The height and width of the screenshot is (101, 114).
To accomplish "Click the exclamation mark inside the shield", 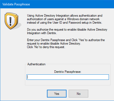I will pos(10,21).
